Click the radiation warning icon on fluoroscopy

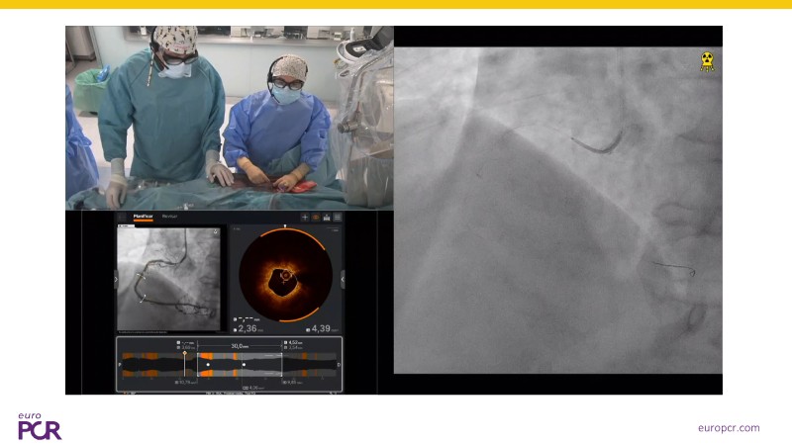coord(706,61)
